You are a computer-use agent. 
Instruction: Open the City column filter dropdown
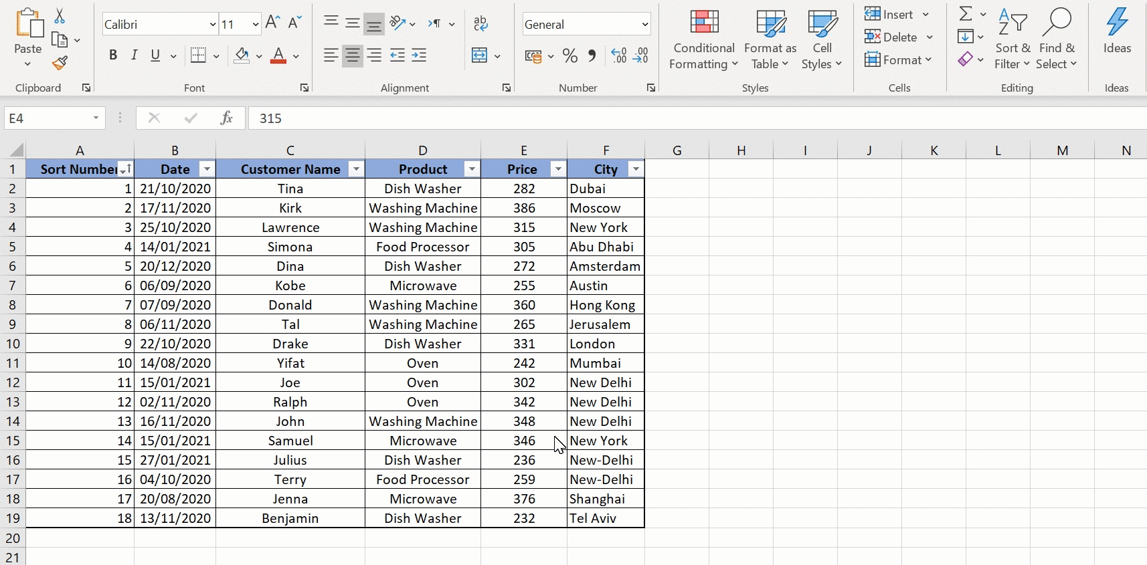click(635, 169)
